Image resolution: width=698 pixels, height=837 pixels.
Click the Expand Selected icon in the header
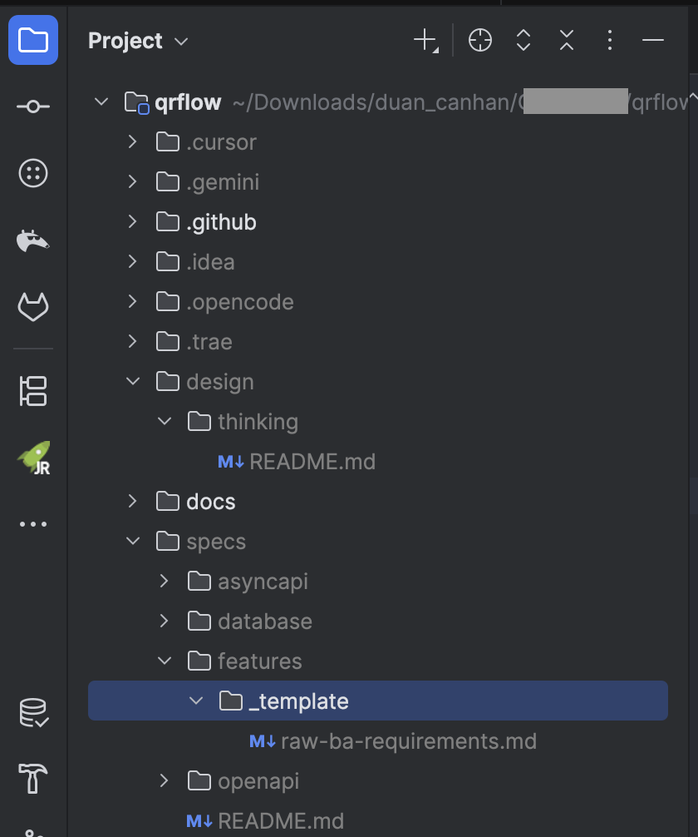tap(523, 40)
